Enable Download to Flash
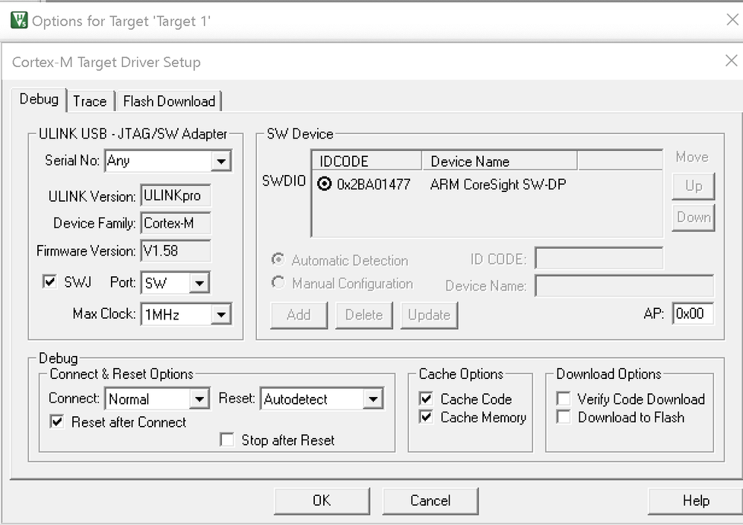Image resolution: width=743 pixels, height=525 pixels. tap(564, 417)
